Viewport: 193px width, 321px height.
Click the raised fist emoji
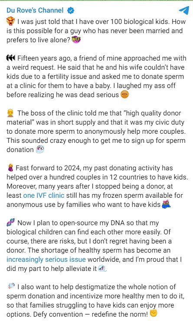pos(154,314)
